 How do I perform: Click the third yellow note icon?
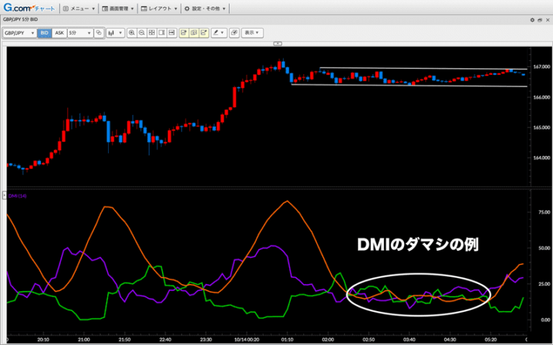tap(204, 33)
